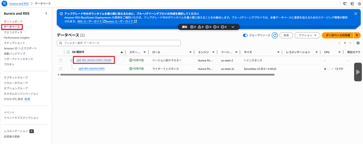This screenshot has width=363, height=144.
Task: Open ypd-dev-aurora-main instance link
Action: coord(92,69)
